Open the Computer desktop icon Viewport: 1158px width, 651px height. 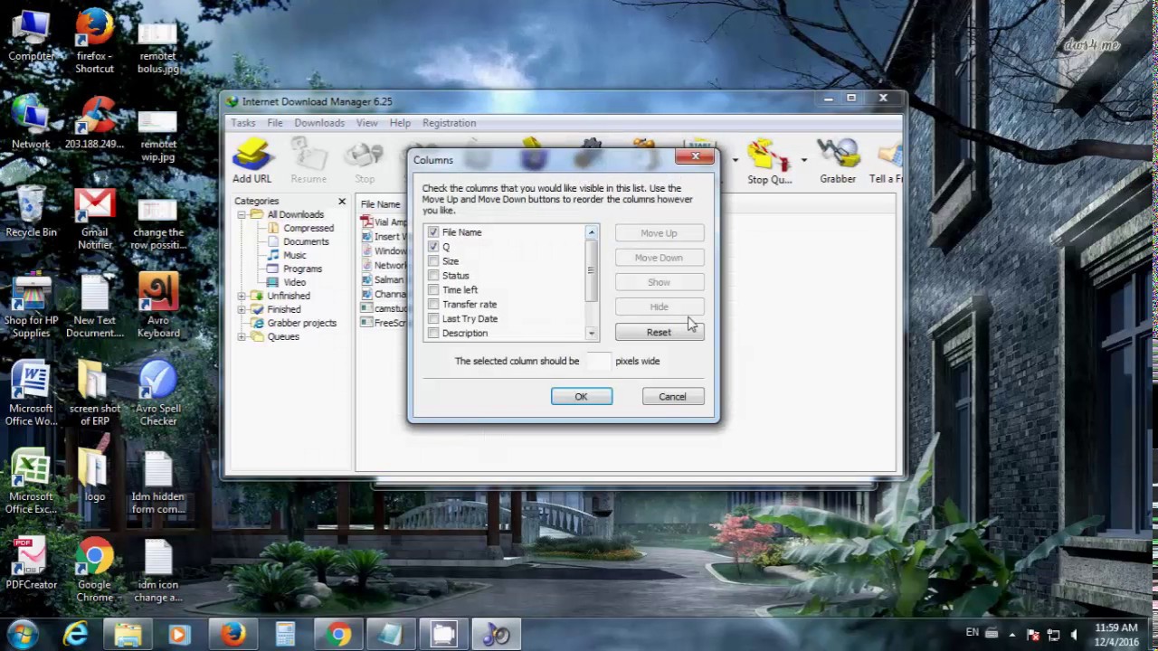click(31, 37)
